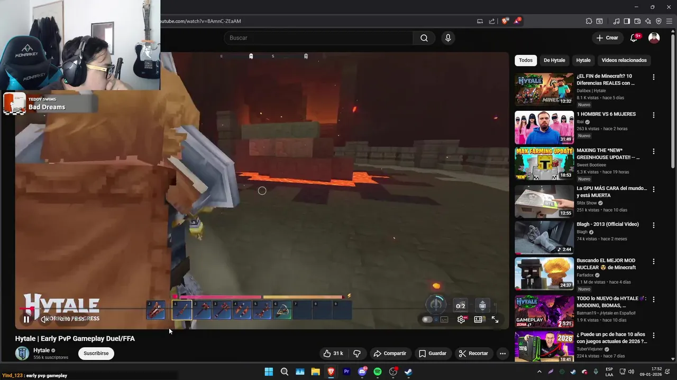Open the 'MAXING THE NEW GREENHOUSE UPDATE' video title
677x380 pixels.
(x=608, y=154)
